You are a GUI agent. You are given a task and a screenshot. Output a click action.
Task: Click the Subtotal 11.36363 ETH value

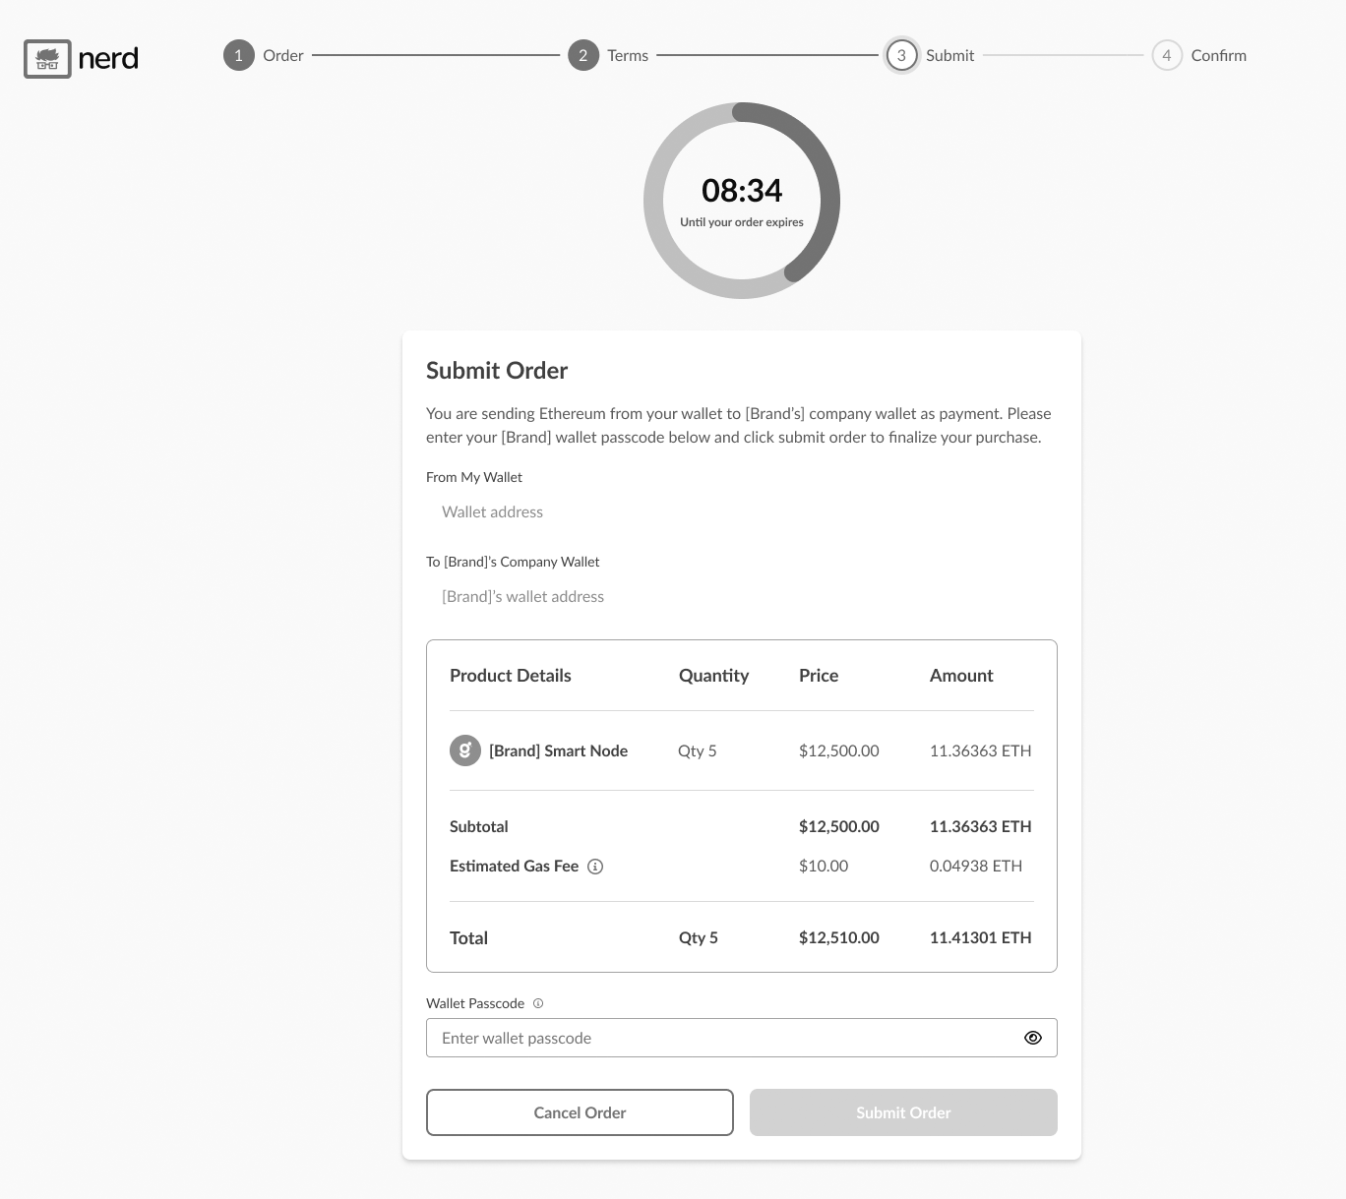(x=981, y=826)
